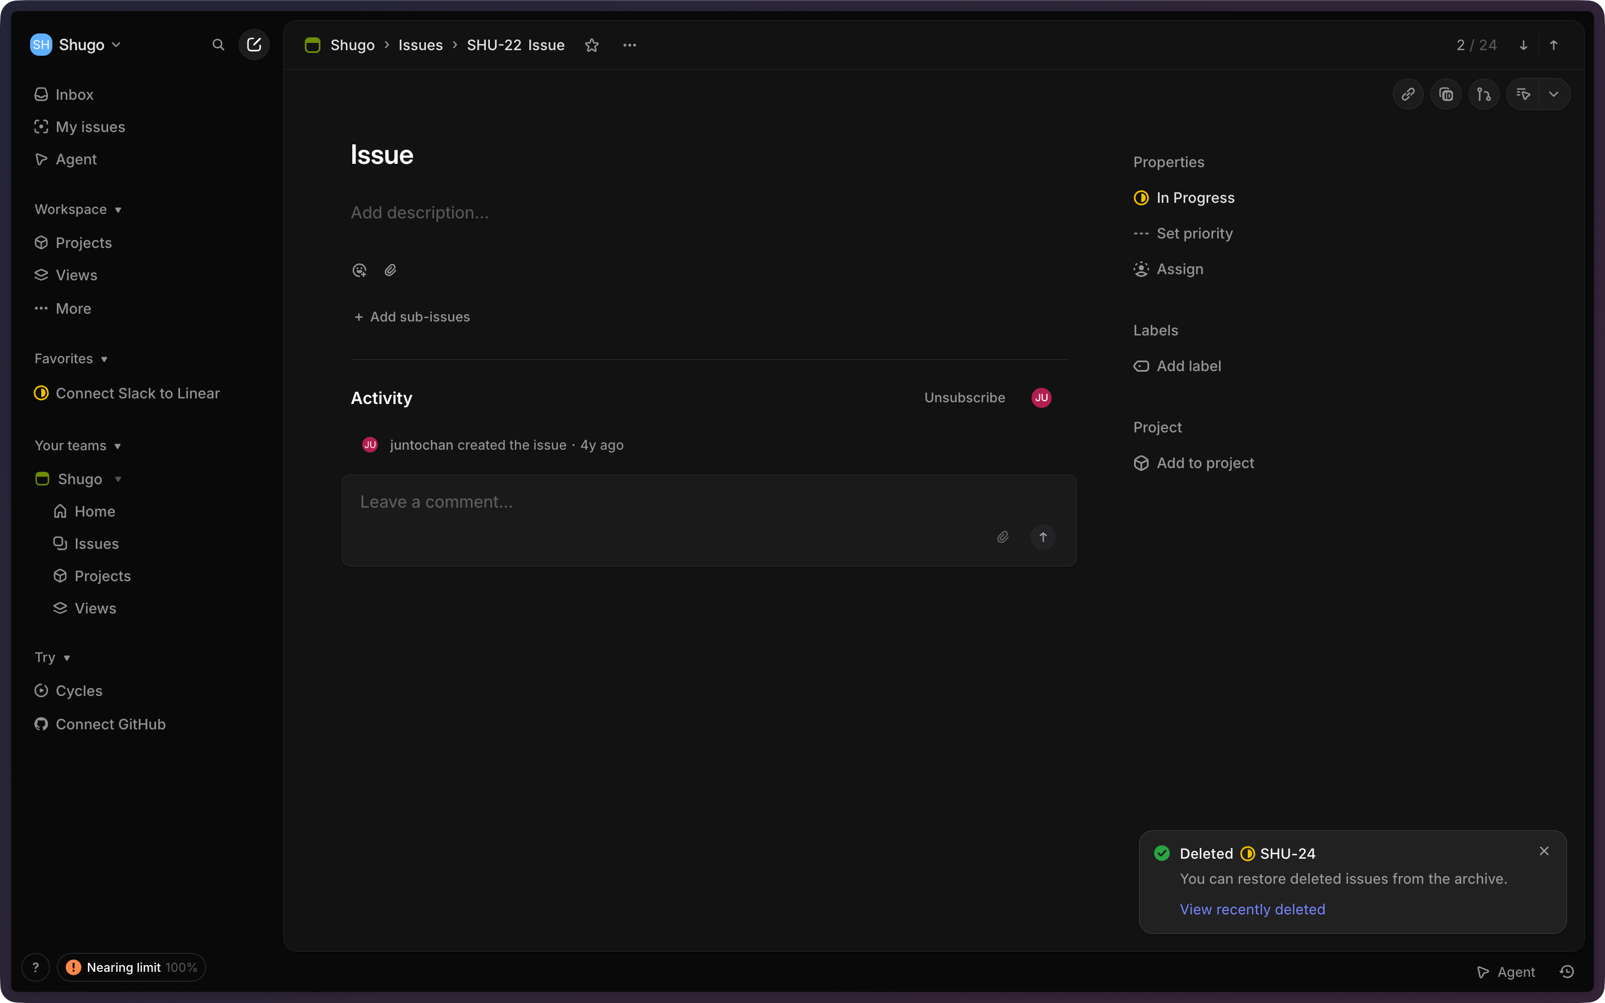Click Assign property
Screen dimensions: 1605x1003
[x=1169, y=269]
